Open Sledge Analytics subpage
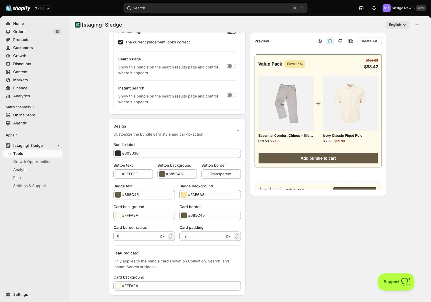431x302 pixels. point(22,170)
